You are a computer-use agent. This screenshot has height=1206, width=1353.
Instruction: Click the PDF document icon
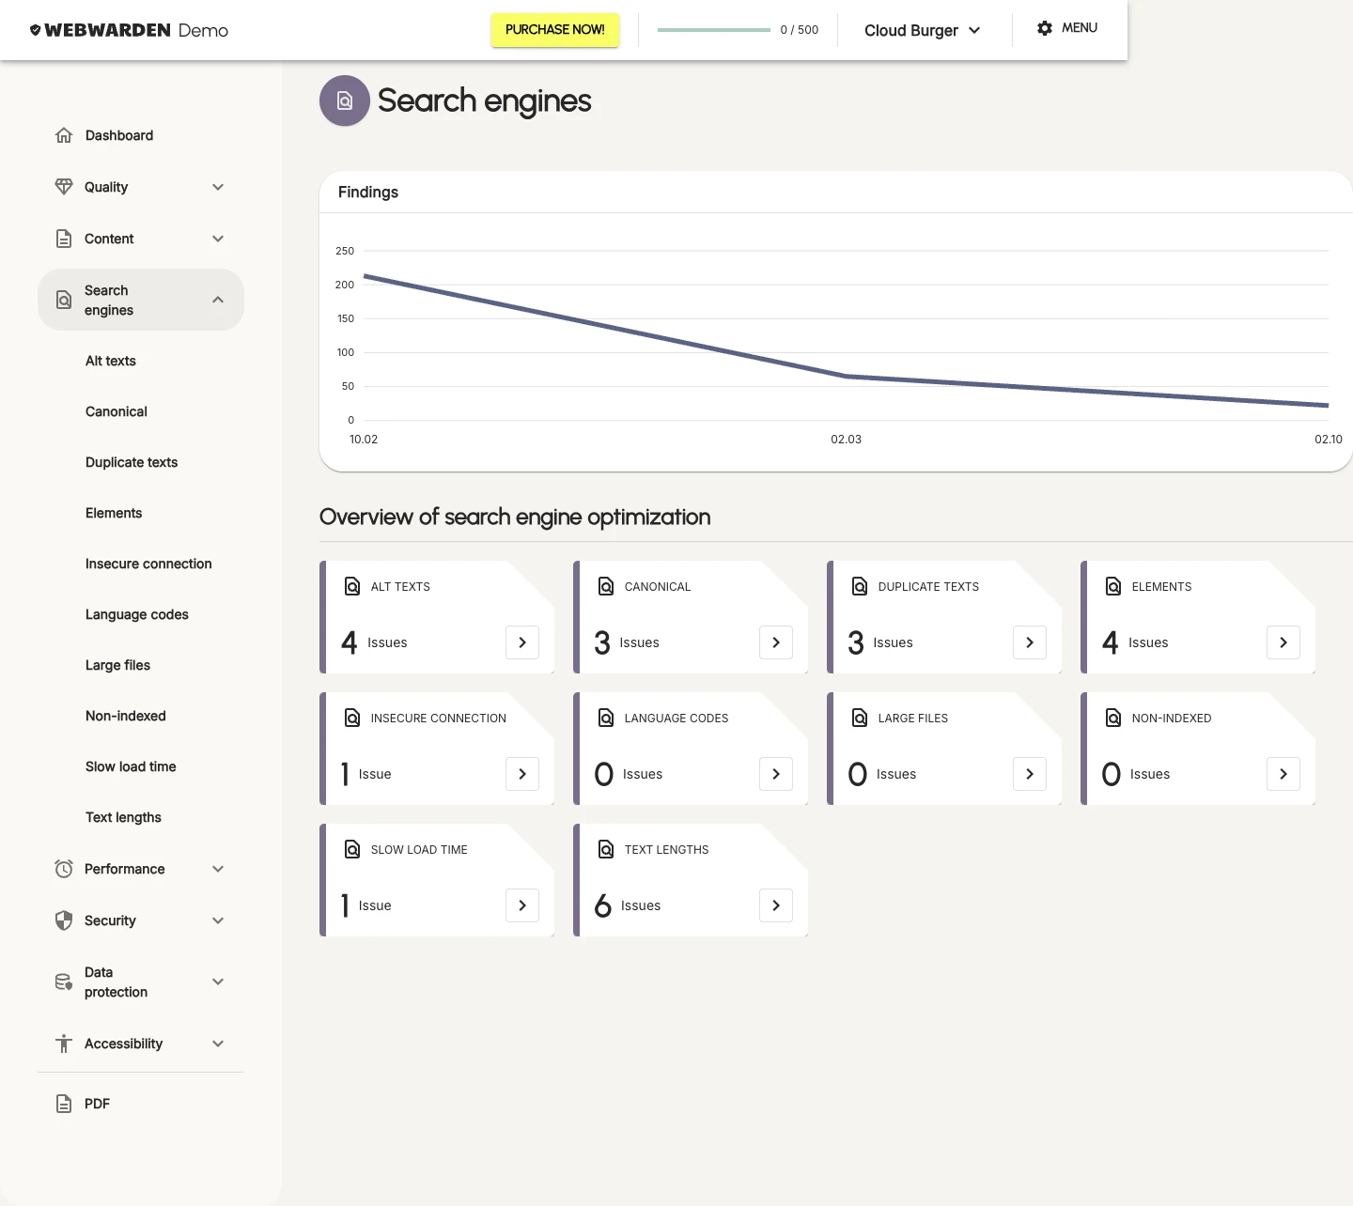click(64, 1104)
